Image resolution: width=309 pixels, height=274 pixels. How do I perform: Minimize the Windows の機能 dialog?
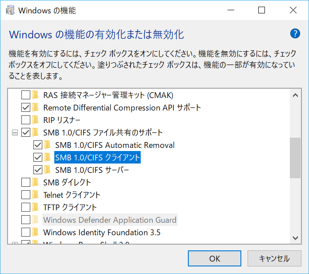coord(231,10)
